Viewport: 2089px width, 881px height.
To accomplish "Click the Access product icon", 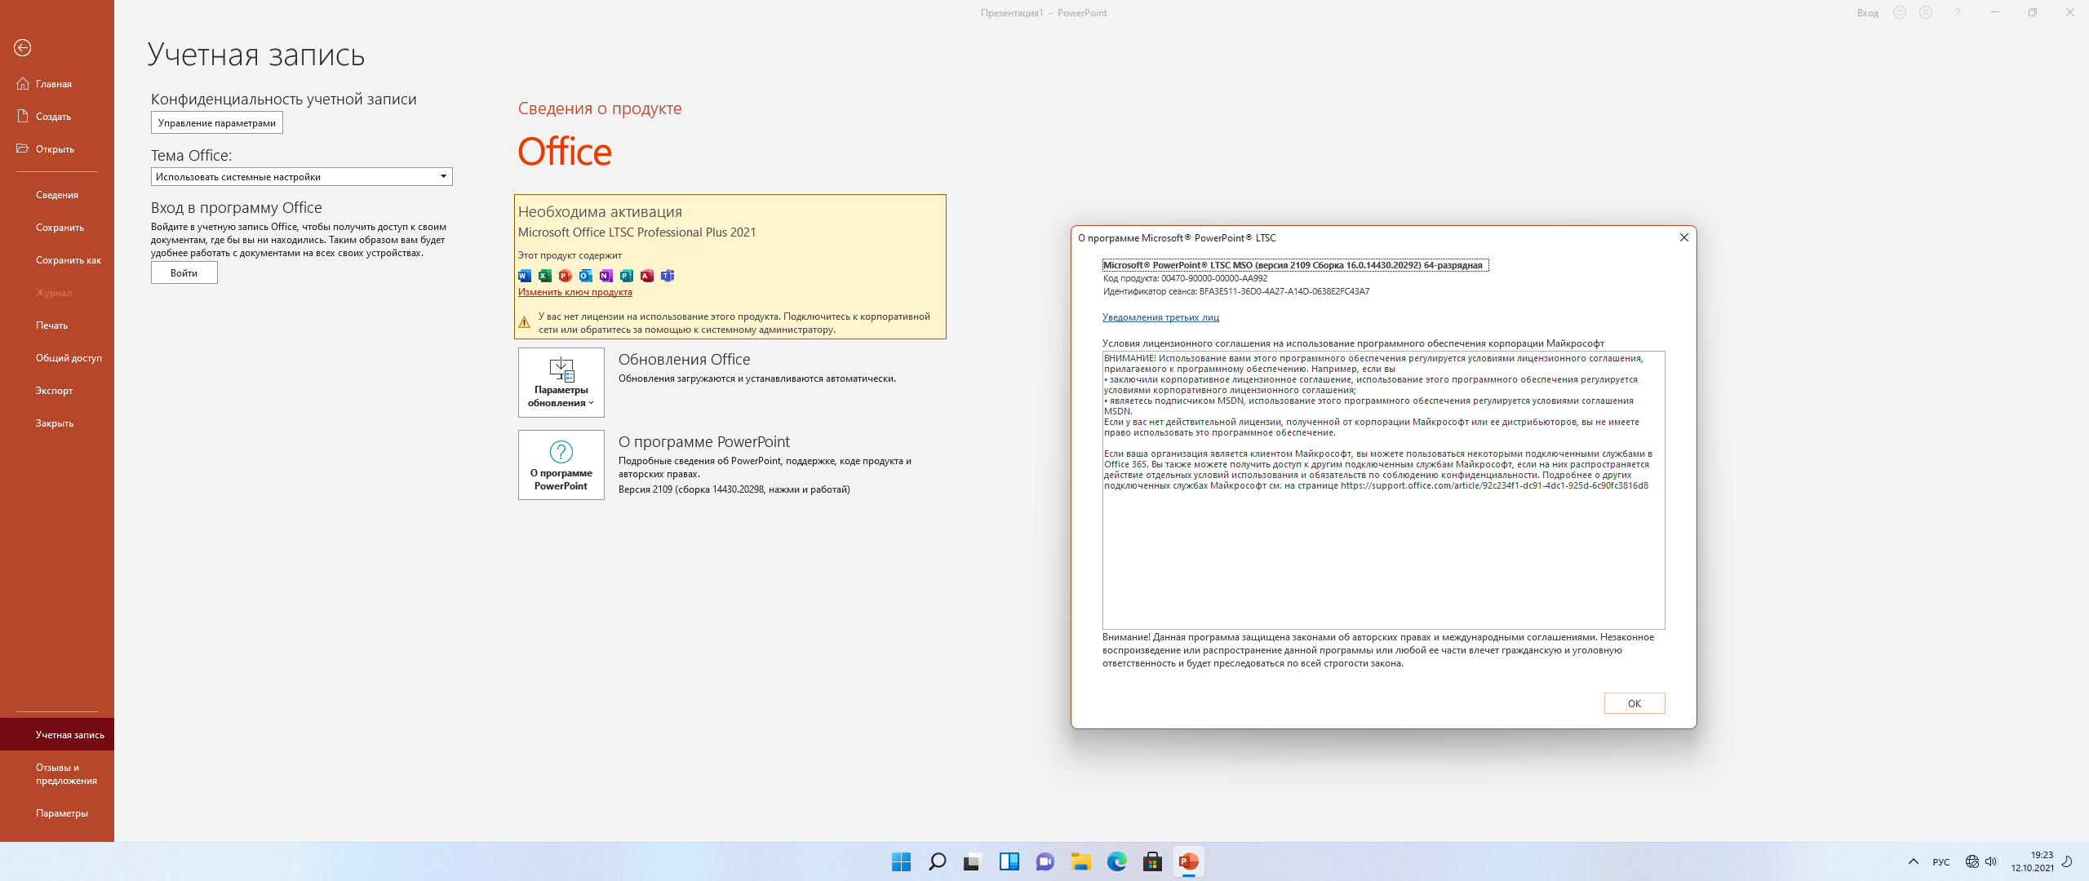I will pyautogui.click(x=647, y=276).
